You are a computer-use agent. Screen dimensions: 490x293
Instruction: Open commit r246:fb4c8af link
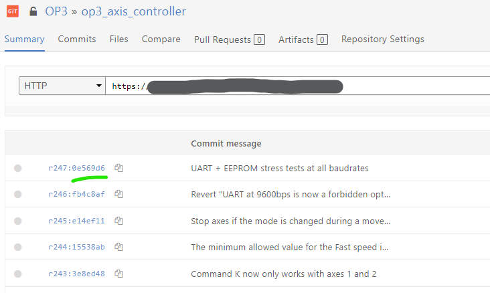(x=76, y=194)
